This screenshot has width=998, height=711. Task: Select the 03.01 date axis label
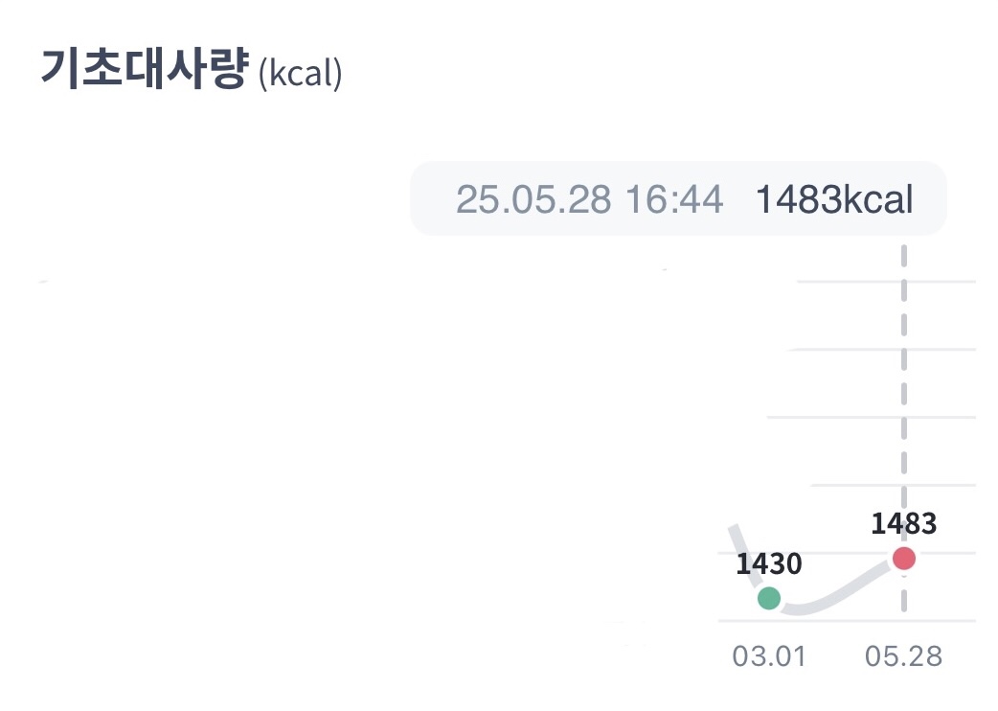(769, 656)
